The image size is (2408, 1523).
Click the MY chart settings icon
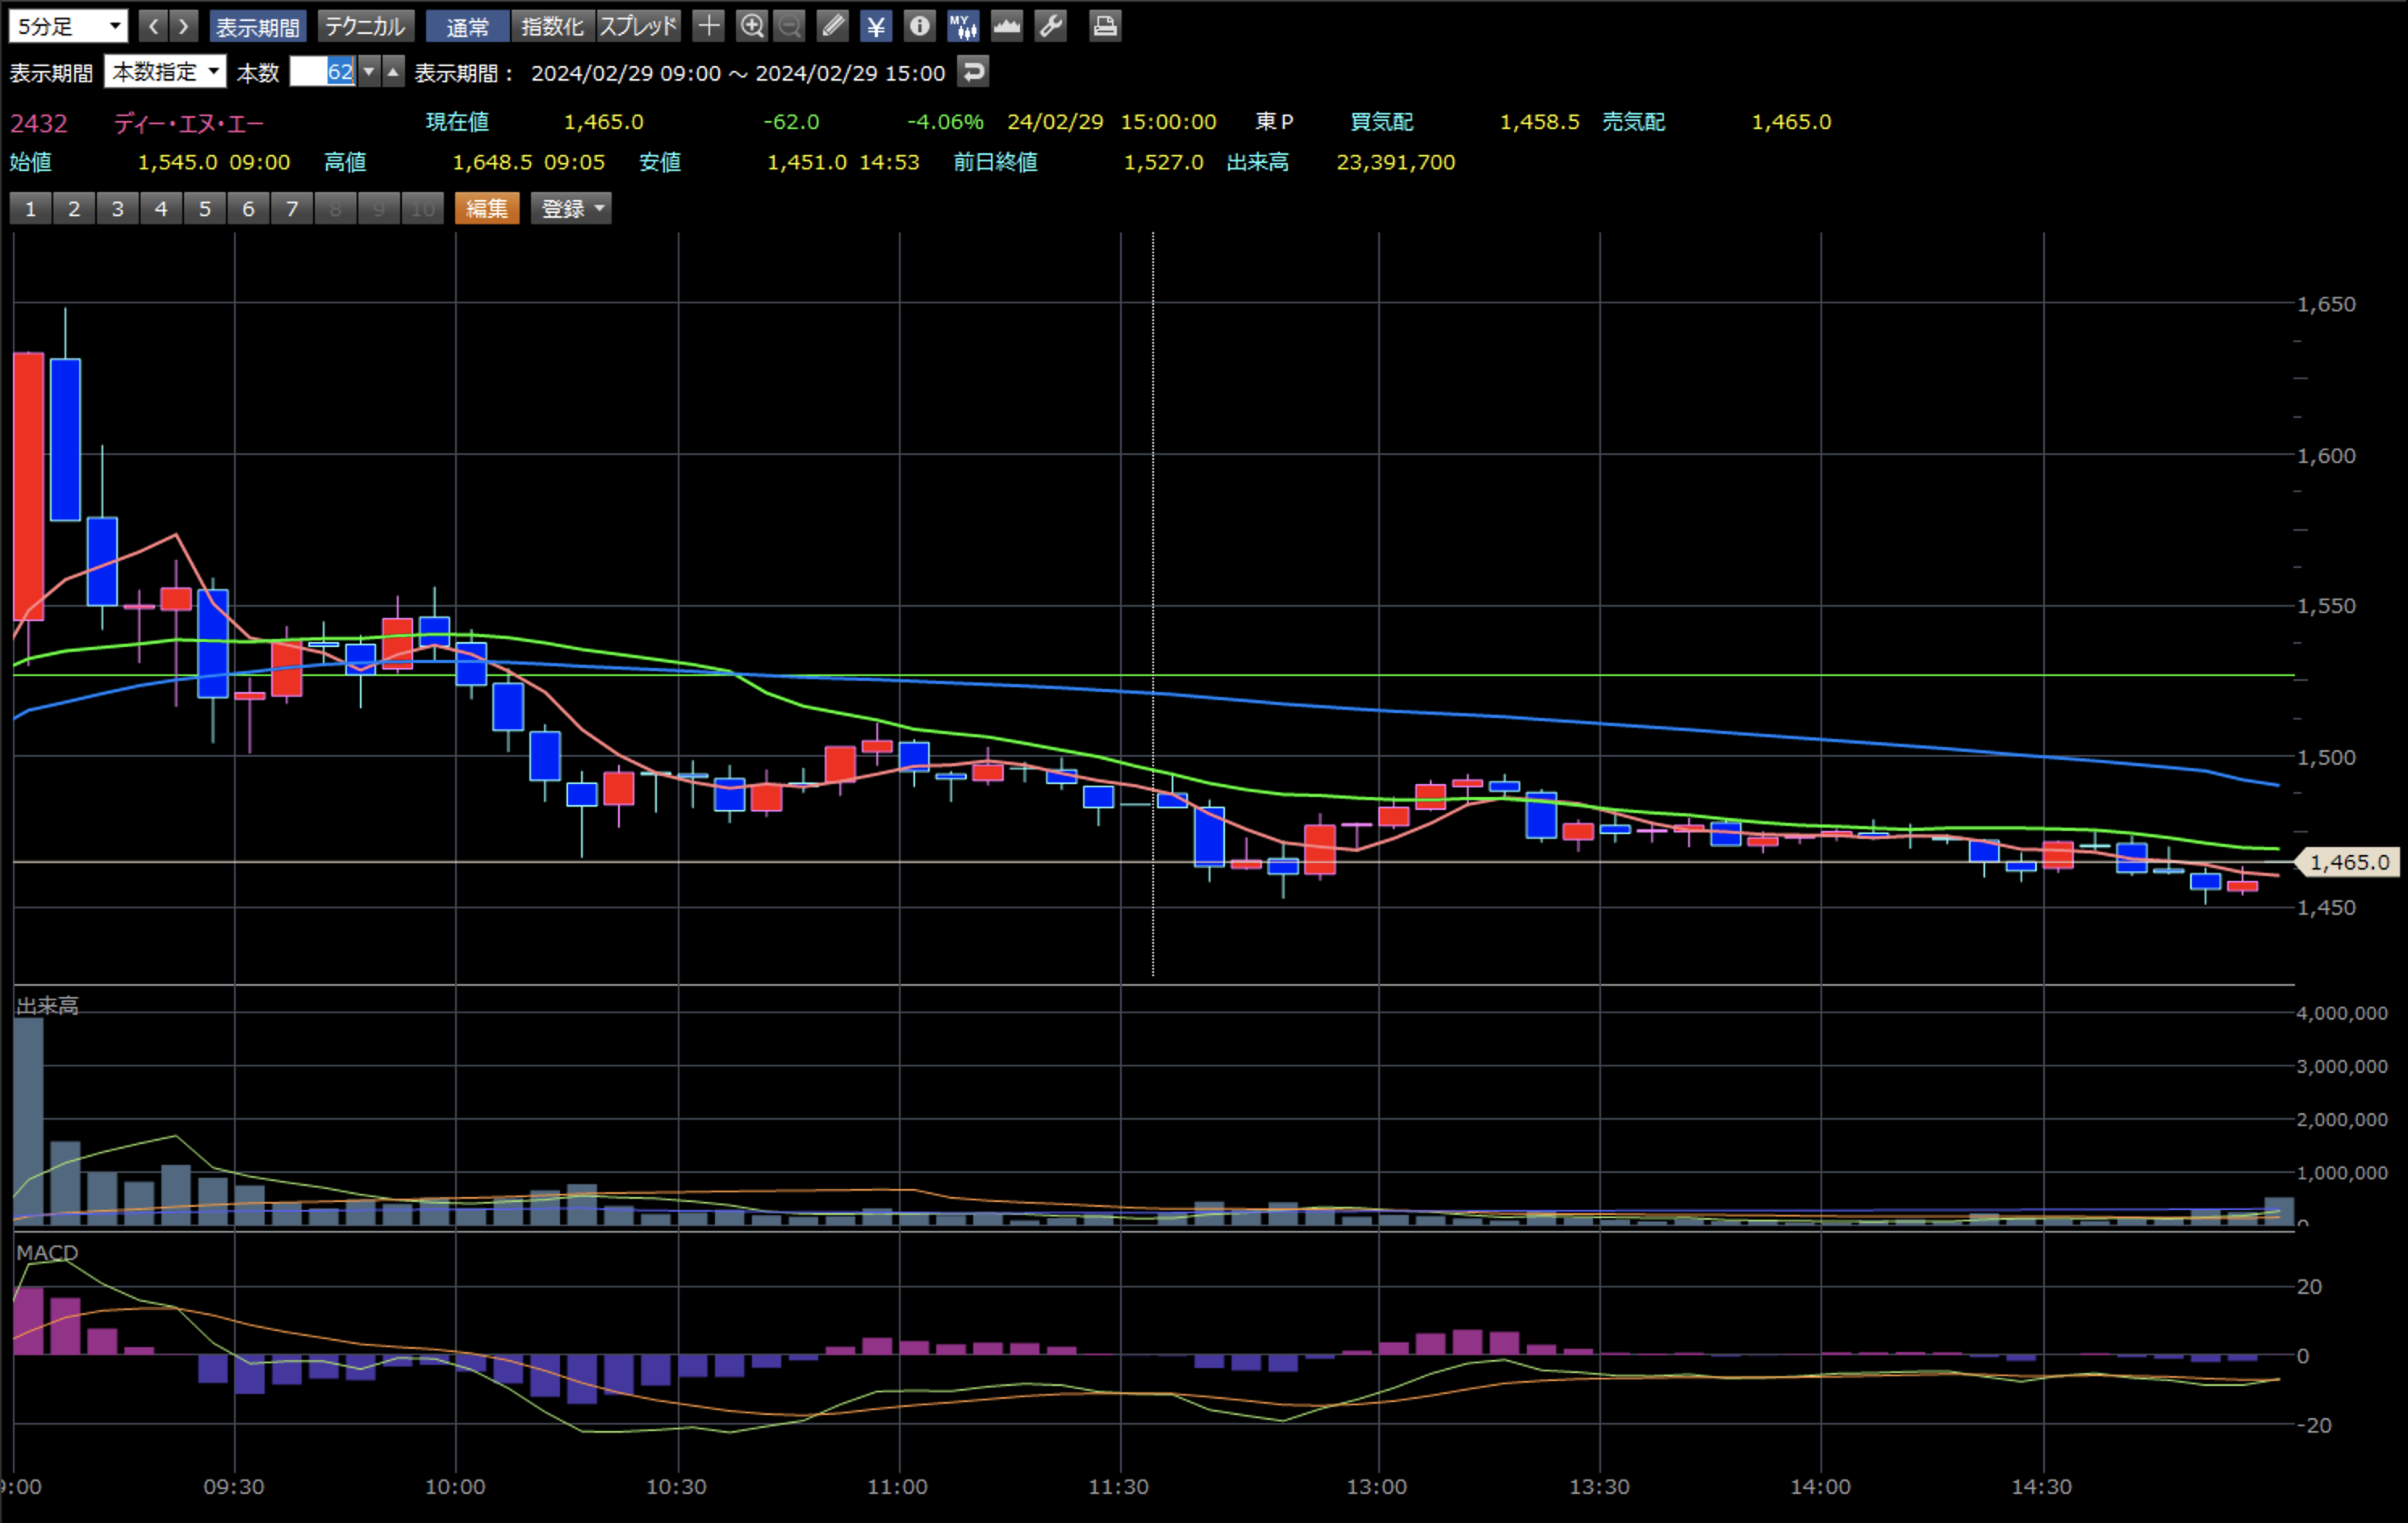[x=963, y=26]
